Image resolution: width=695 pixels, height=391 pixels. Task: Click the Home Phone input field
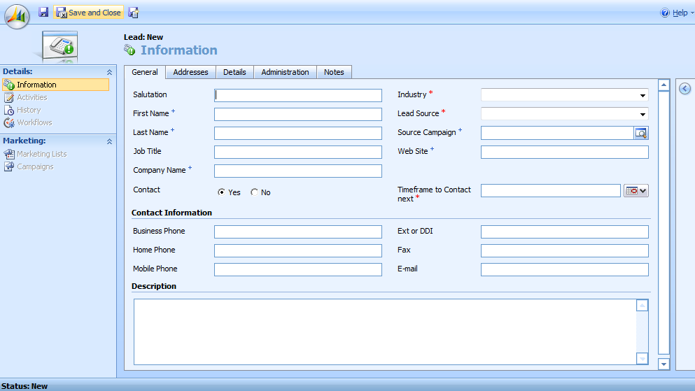click(298, 250)
